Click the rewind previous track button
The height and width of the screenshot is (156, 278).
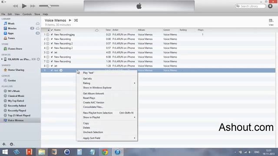(16, 6)
